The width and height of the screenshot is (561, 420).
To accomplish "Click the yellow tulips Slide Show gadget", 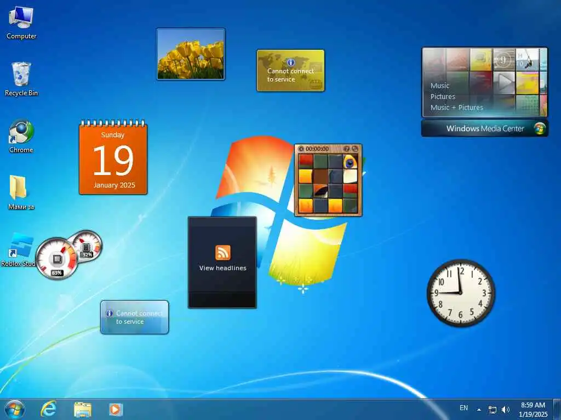I will [x=191, y=54].
